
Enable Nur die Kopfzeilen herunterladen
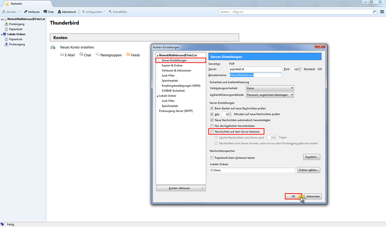click(212, 126)
